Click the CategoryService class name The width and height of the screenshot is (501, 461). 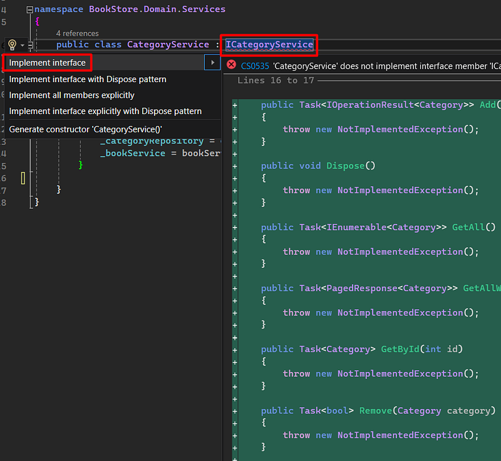(168, 45)
